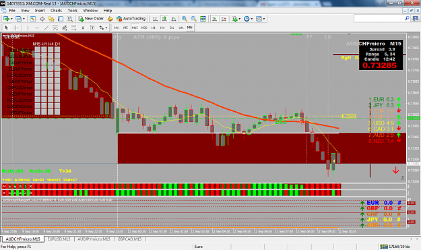Toggle chart auto scroll
421x250 pixels.
[x=214, y=19]
